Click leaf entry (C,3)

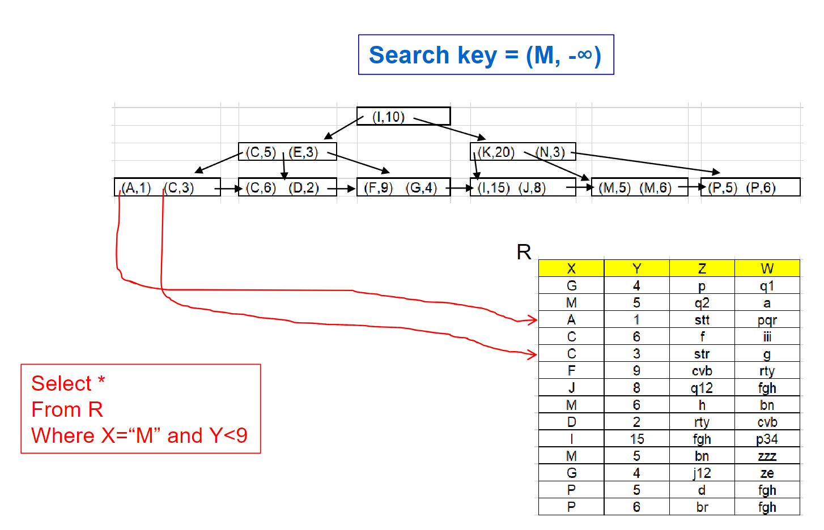(x=179, y=188)
